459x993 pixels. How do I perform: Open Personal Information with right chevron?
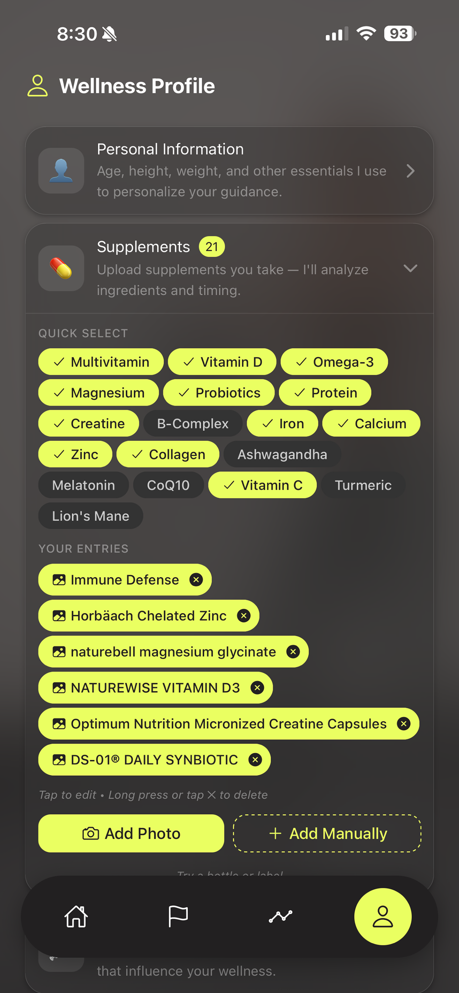coord(410,171)
